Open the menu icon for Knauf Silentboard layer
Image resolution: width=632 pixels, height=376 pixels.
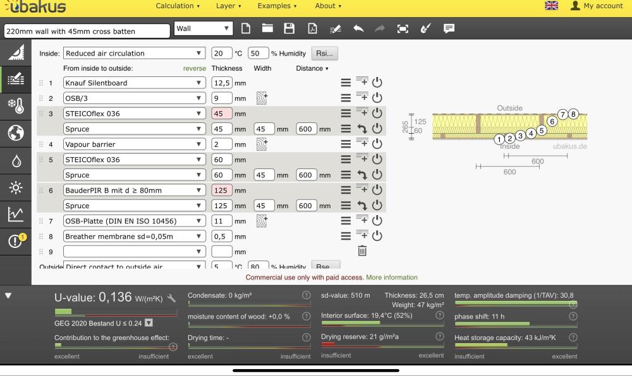346,83
